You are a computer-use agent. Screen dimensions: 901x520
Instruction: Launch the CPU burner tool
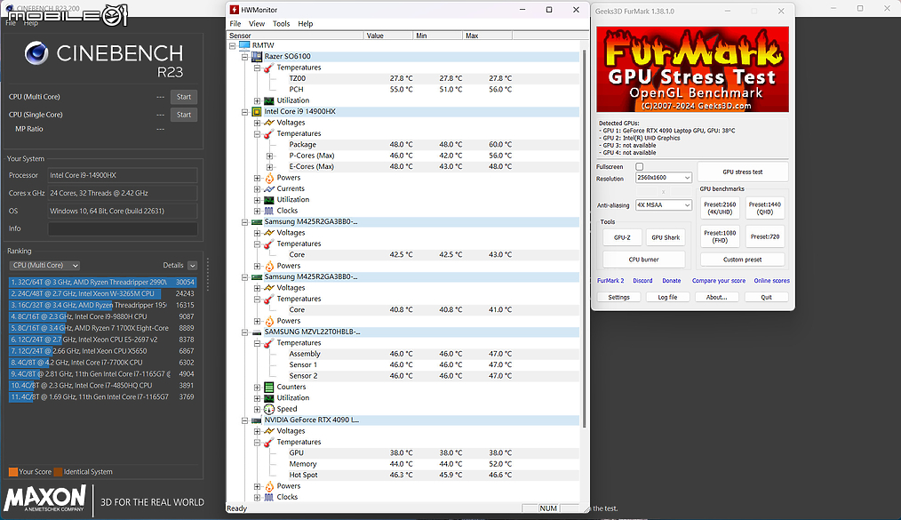(x=643, y=260)
